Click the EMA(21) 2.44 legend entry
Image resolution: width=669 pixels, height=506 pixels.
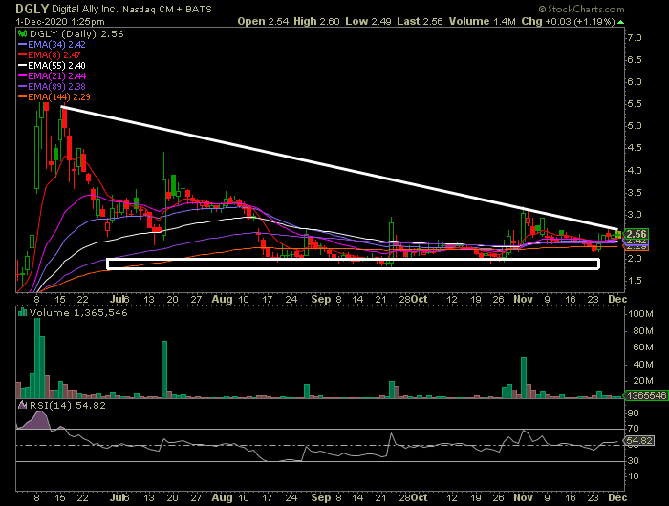pos(56,75)
